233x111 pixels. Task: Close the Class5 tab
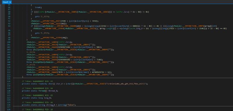10,2
